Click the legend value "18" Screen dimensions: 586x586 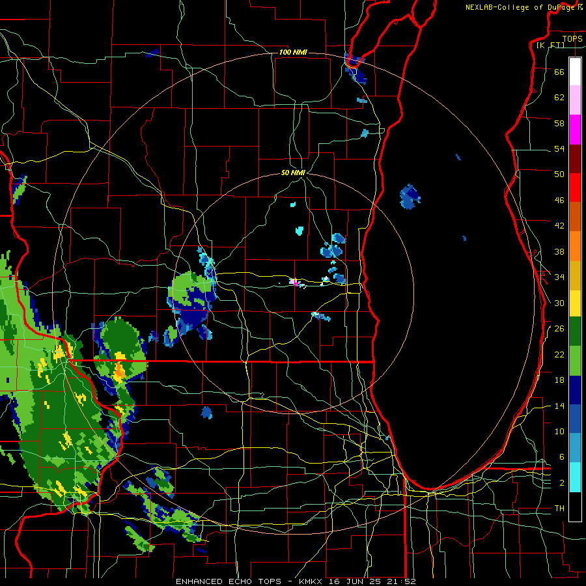pyautogui.click(x=559, y=380)
